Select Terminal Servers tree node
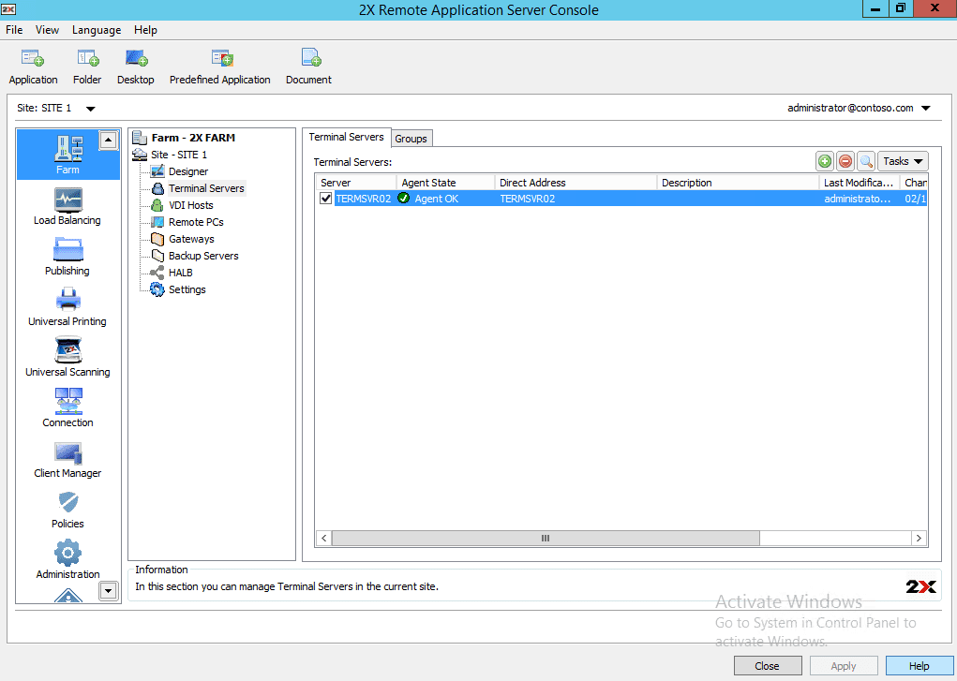The image size is (957, 681). [206, 188]
